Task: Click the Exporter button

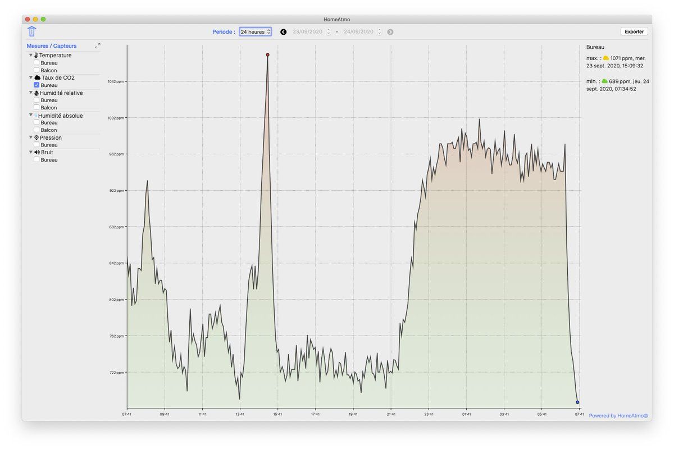Action: pyautogui.click(x=634, y=31)
